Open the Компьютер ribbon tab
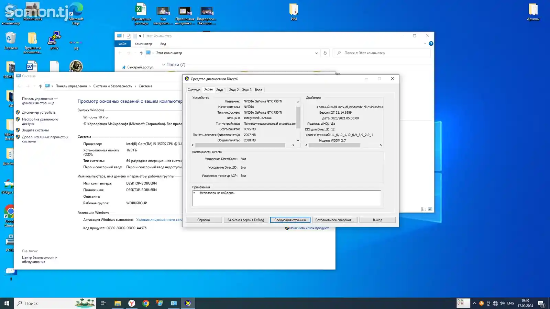The width and height of the screenshot is (550, 309). tap(143, 44)
